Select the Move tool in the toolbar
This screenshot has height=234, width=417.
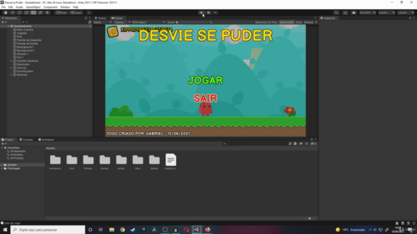[12, 13]
